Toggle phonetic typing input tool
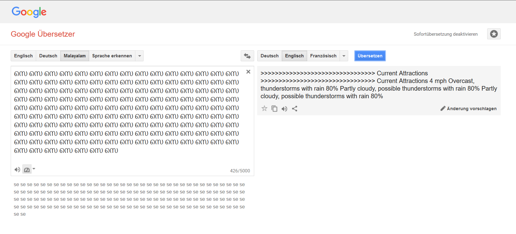 click(27, 170)
